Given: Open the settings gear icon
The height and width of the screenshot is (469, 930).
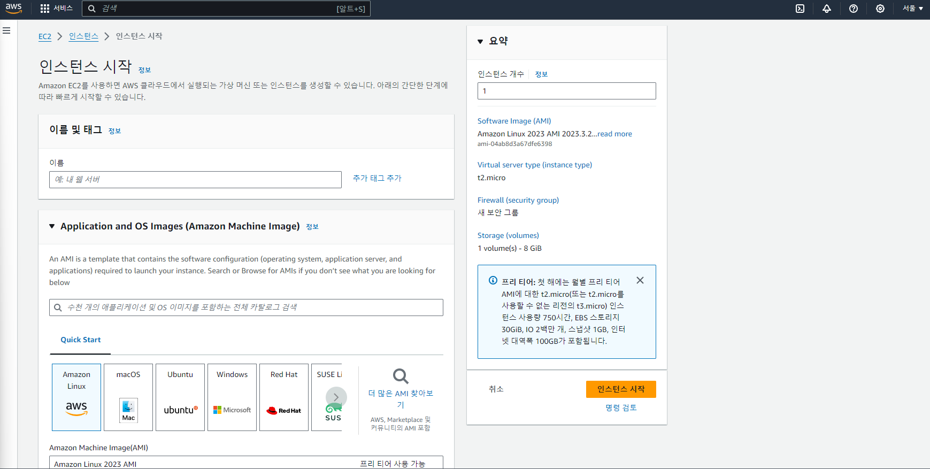Looking at the screenshot, I should click(880, 9).
